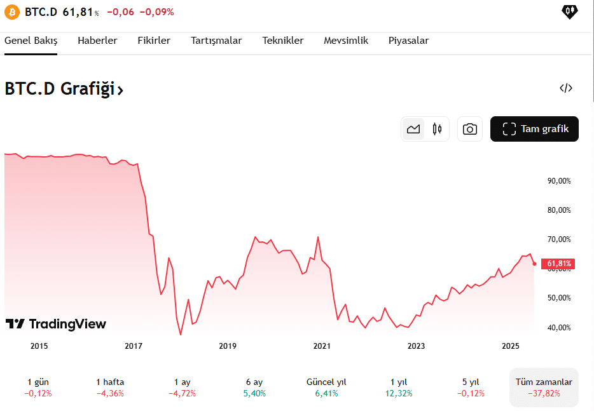
Task: Expand the BTC.D Grafiği chevron
Action: pyautogui.click(x=120, y=90)
